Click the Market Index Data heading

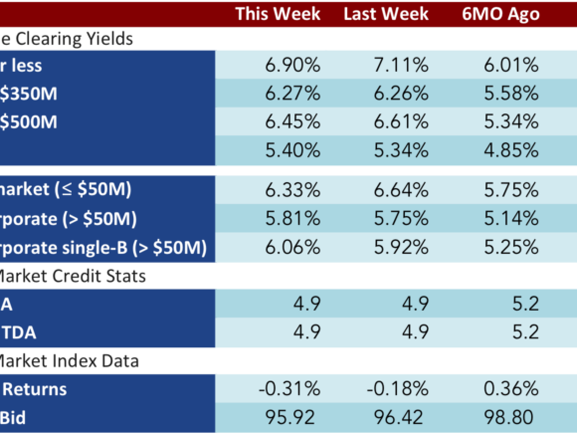pyautogui.click(x=70, y=361)
